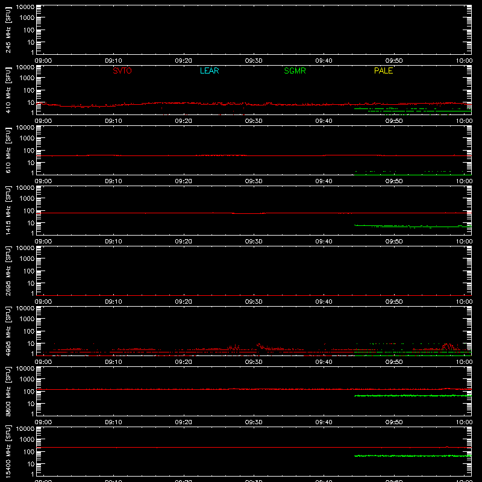Click the 10000 tick on 245 MHz axis

coord(25,7)
